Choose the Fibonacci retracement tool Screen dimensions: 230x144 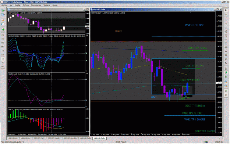(x=226, y=36)
